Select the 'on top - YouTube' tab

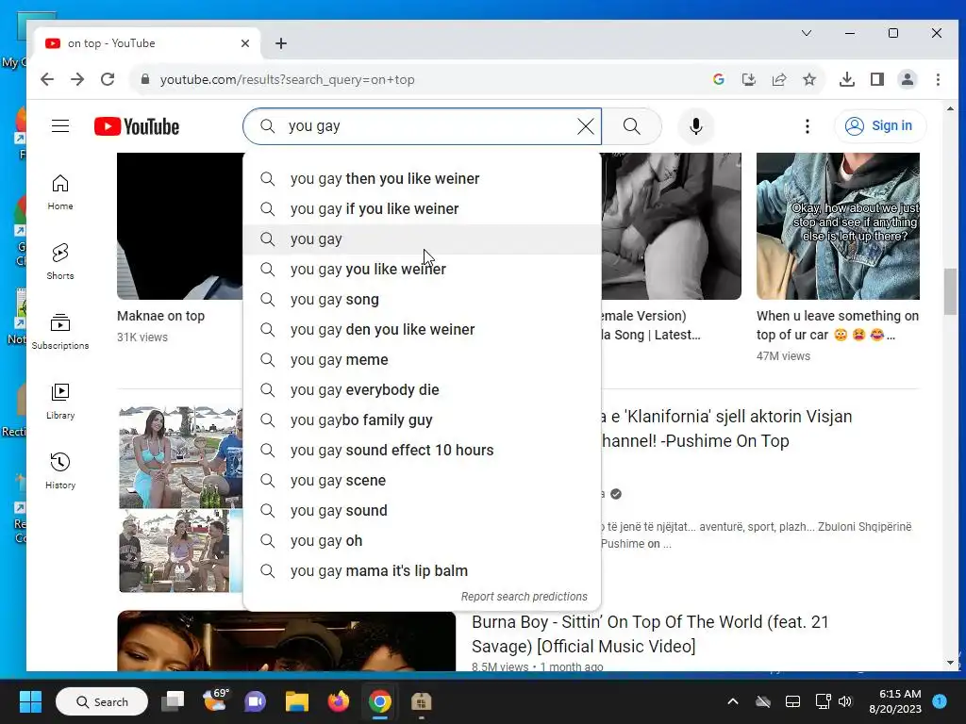[x=147, y=43]
